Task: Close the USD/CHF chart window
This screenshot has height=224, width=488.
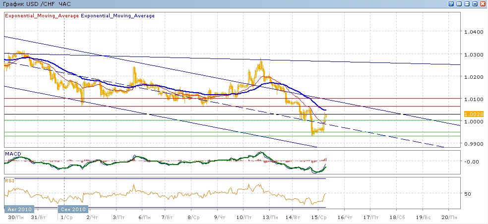Action: [483, 4]
